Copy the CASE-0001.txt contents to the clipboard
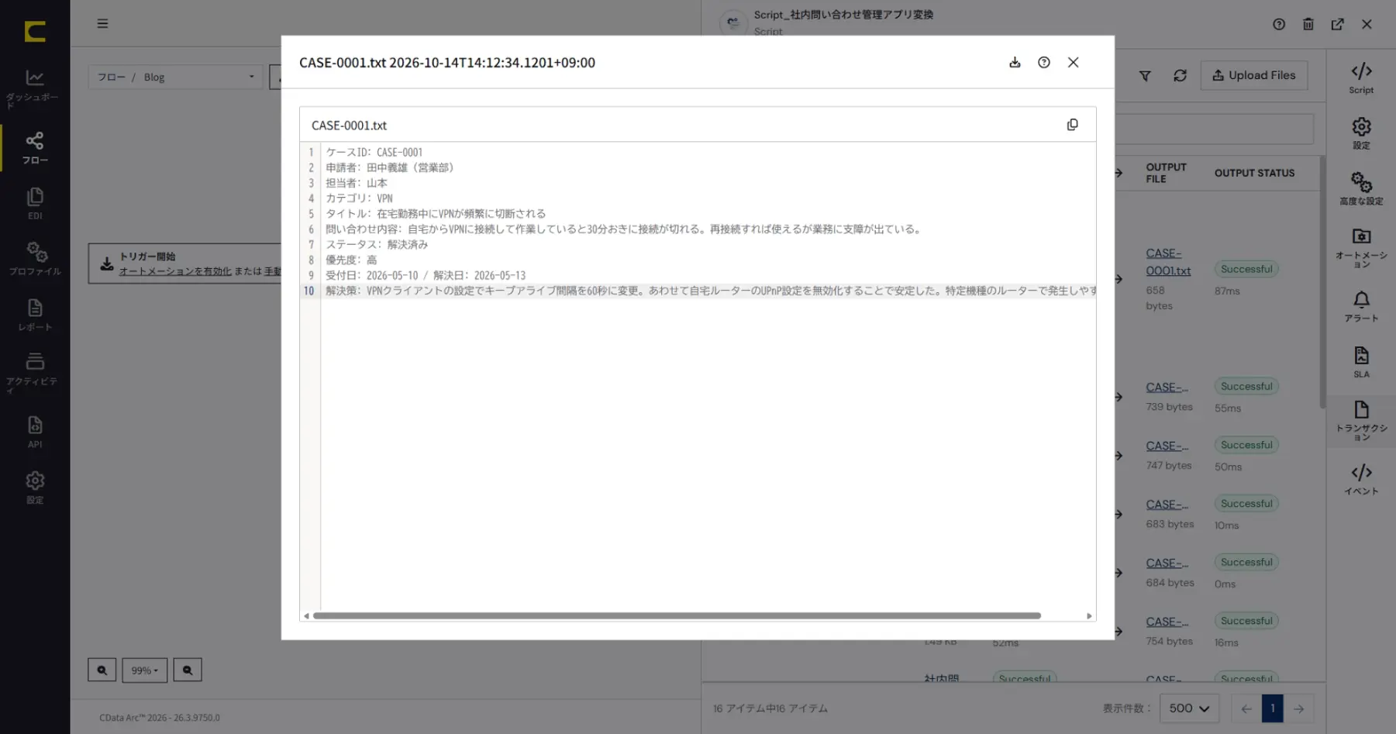Viewport: 1396px width, 734px height. point(1072,125)
